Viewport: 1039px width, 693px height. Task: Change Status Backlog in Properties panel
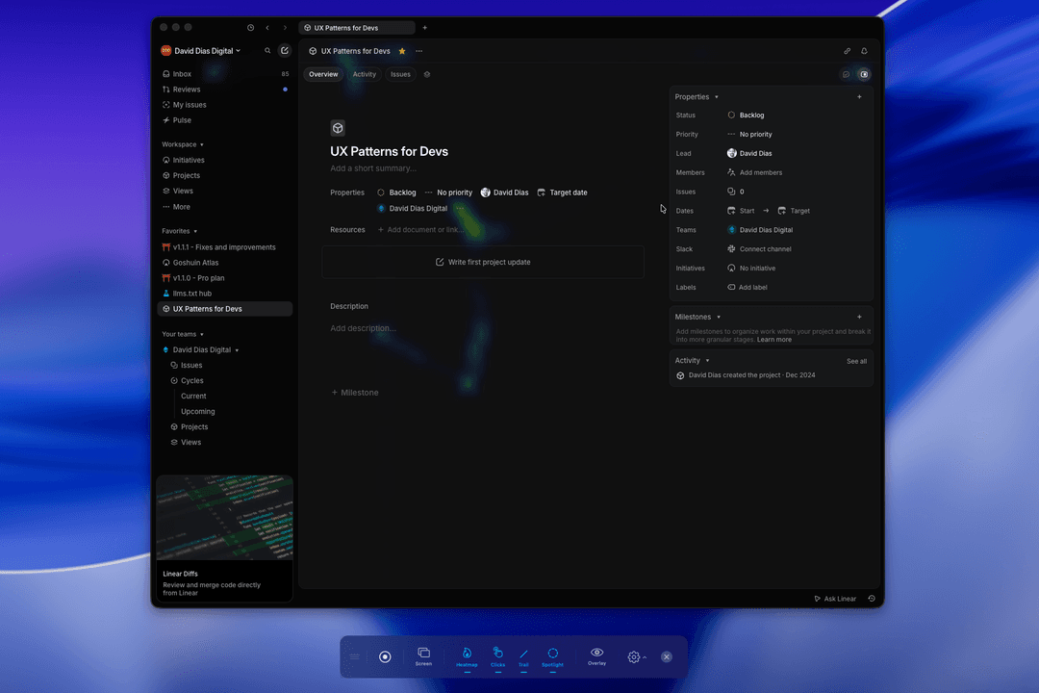tap(747, 115)
